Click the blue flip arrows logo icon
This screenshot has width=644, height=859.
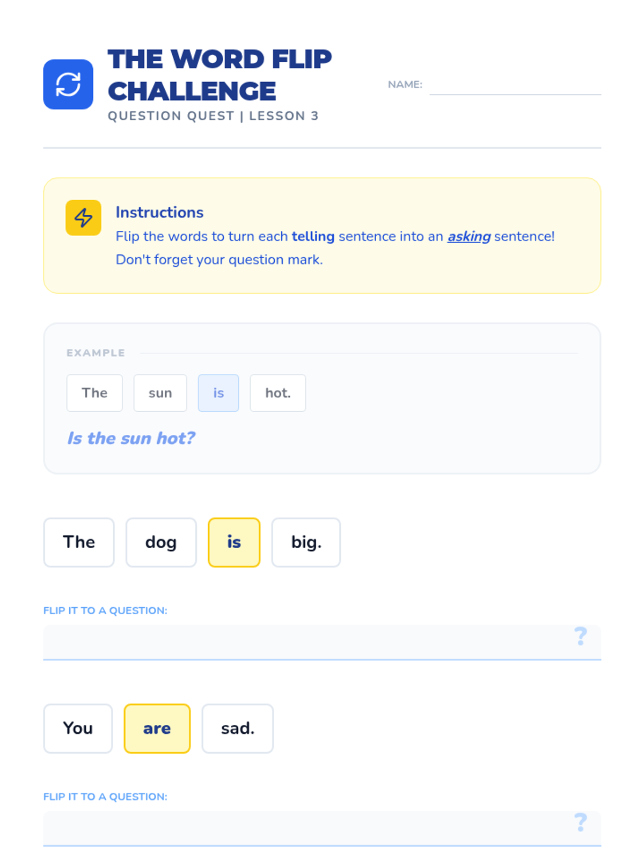[68, 84]
